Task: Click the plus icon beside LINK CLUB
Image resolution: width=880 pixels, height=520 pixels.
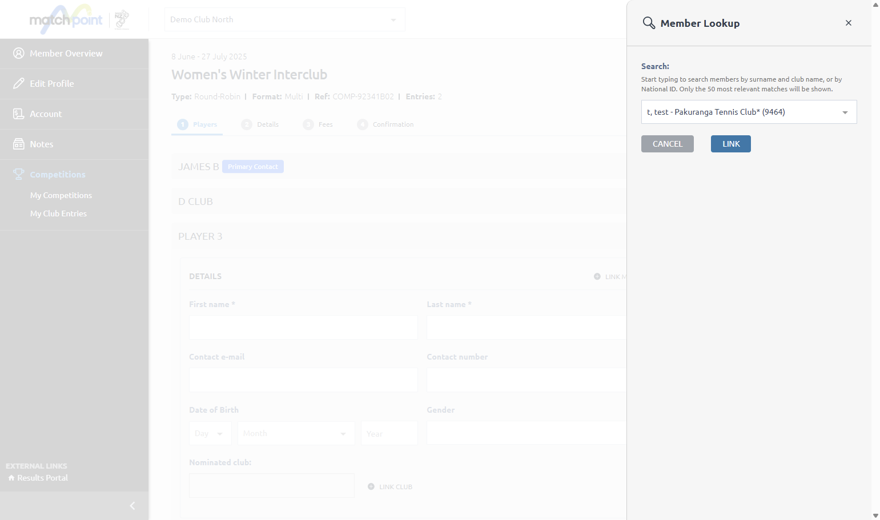Action: click(371, 487)
